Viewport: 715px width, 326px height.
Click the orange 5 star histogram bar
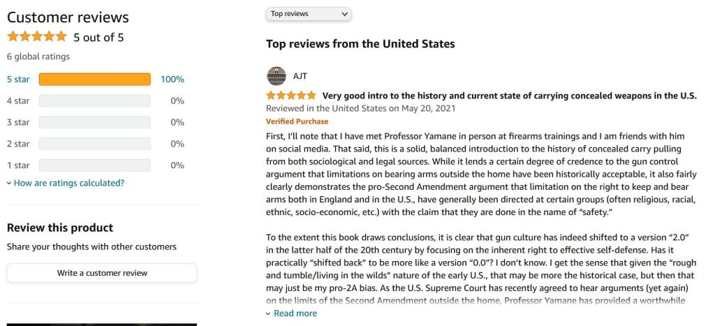pos(95,79)
